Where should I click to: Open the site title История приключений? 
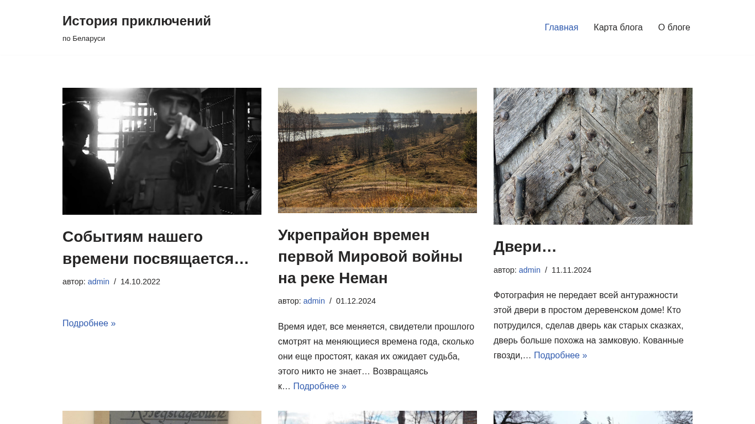point(137,21)
